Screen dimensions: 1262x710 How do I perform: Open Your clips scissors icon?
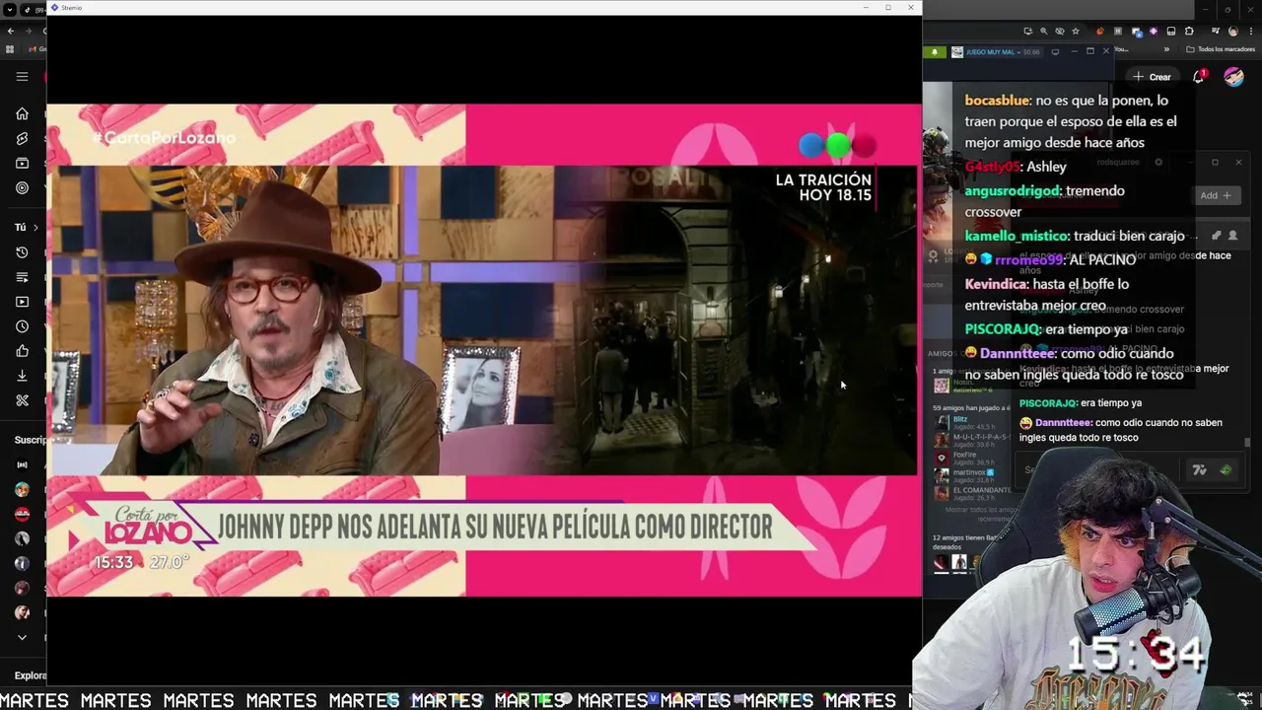tap(22, 400)
